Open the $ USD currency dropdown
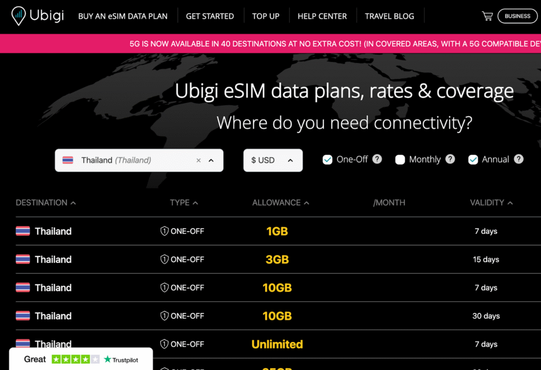The width and height of the screenshot is (541, 370). [x=273, y=160]
